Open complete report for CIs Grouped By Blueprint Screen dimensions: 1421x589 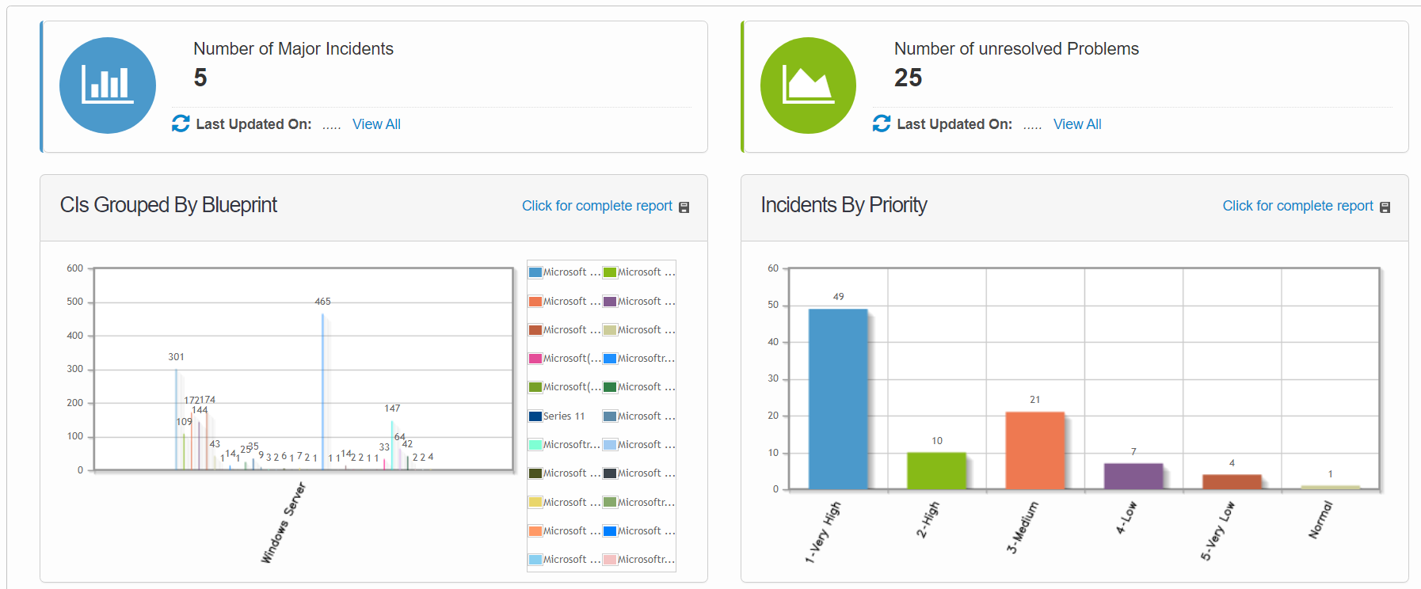click(596, 206)
